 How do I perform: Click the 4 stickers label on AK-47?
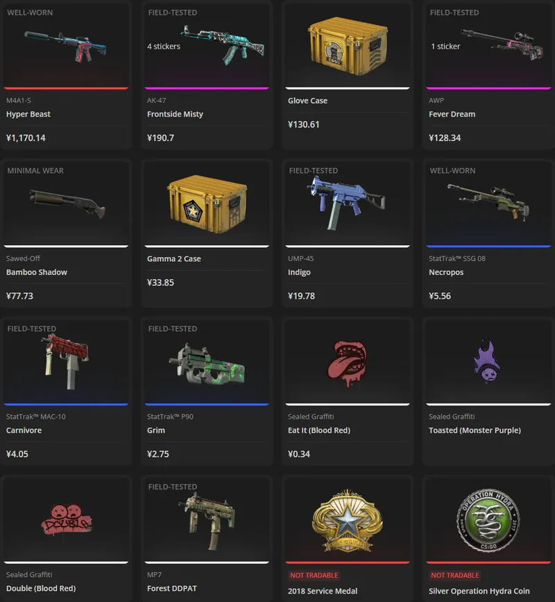(x=164, y=47)
